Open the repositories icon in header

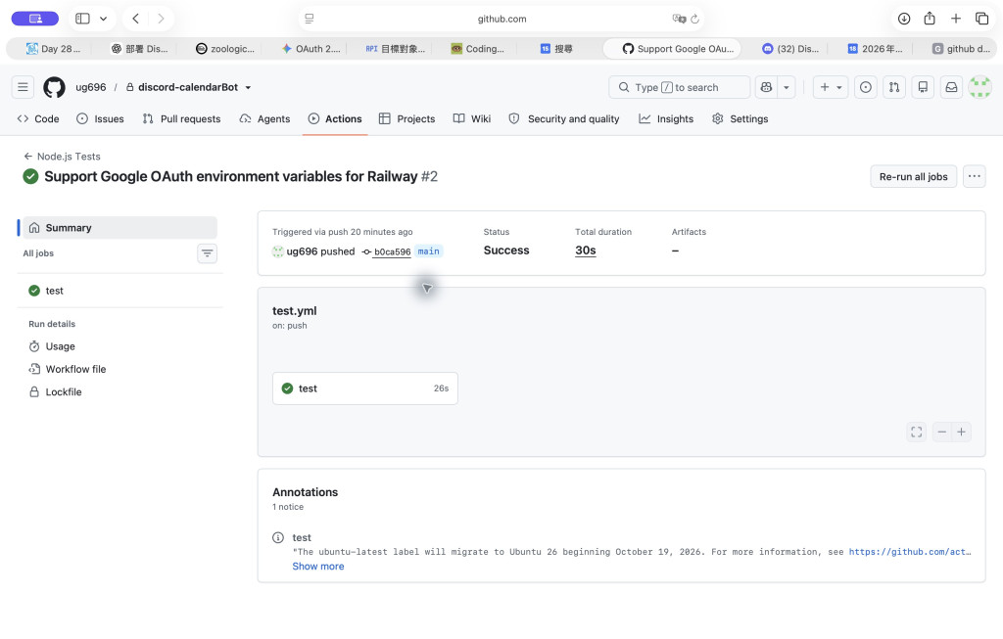(923, 87)
